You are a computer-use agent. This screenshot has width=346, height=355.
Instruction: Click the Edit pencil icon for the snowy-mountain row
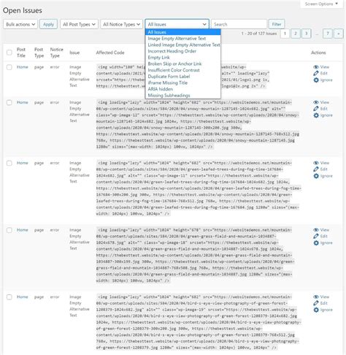316,108
